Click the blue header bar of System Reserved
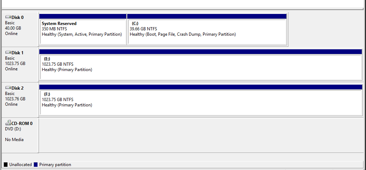The image size is (366, 170). (83, 16)
